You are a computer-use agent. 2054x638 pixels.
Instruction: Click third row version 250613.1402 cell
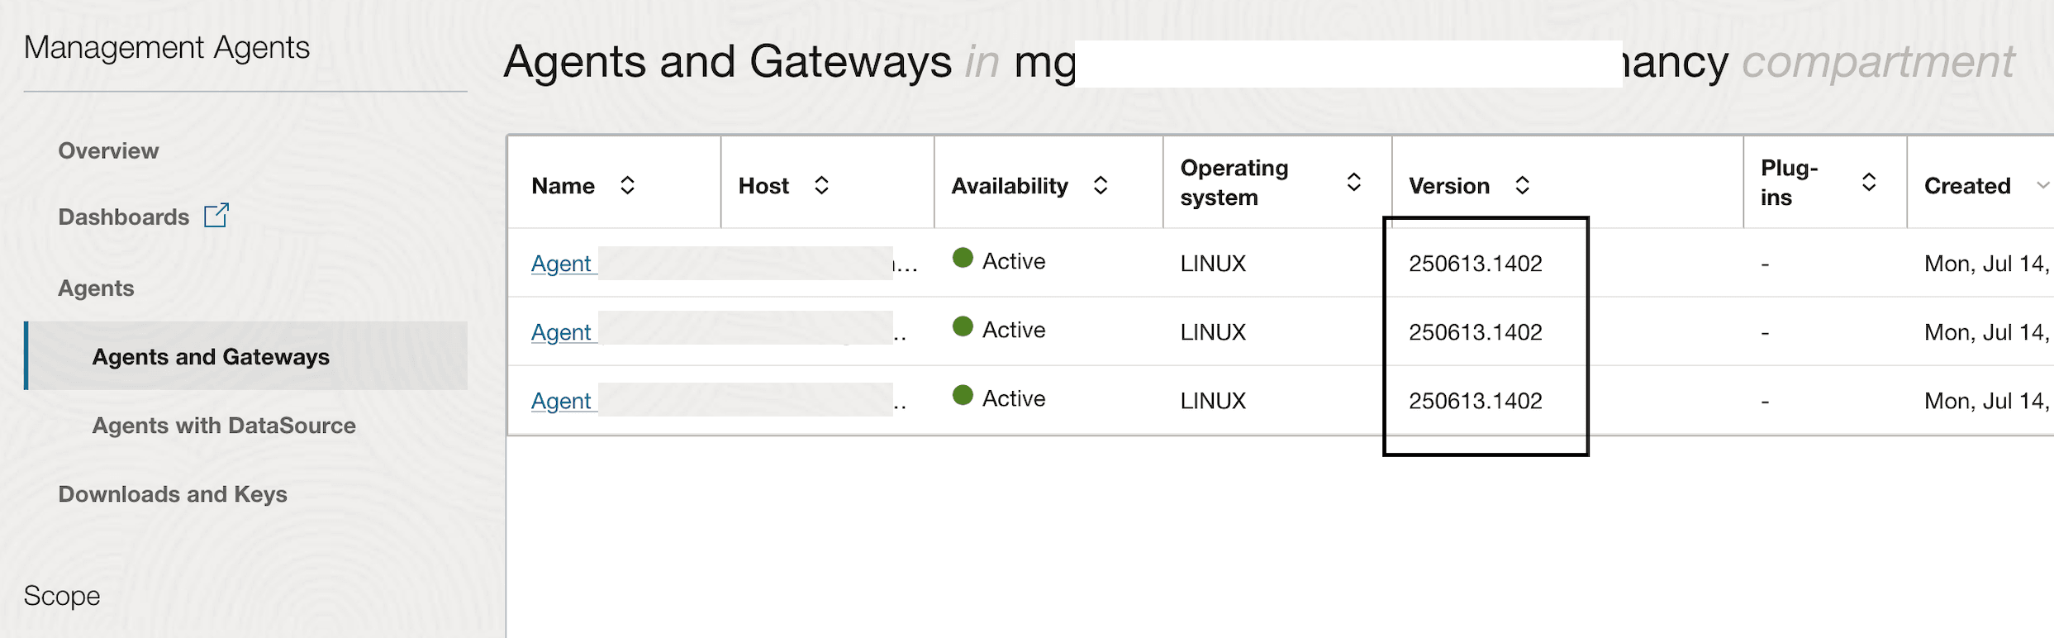pos(1476,401)
